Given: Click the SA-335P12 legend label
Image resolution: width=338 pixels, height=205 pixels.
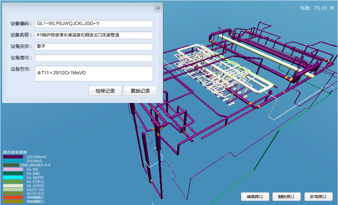Looking at the screenshot, I should click(35, 181).
